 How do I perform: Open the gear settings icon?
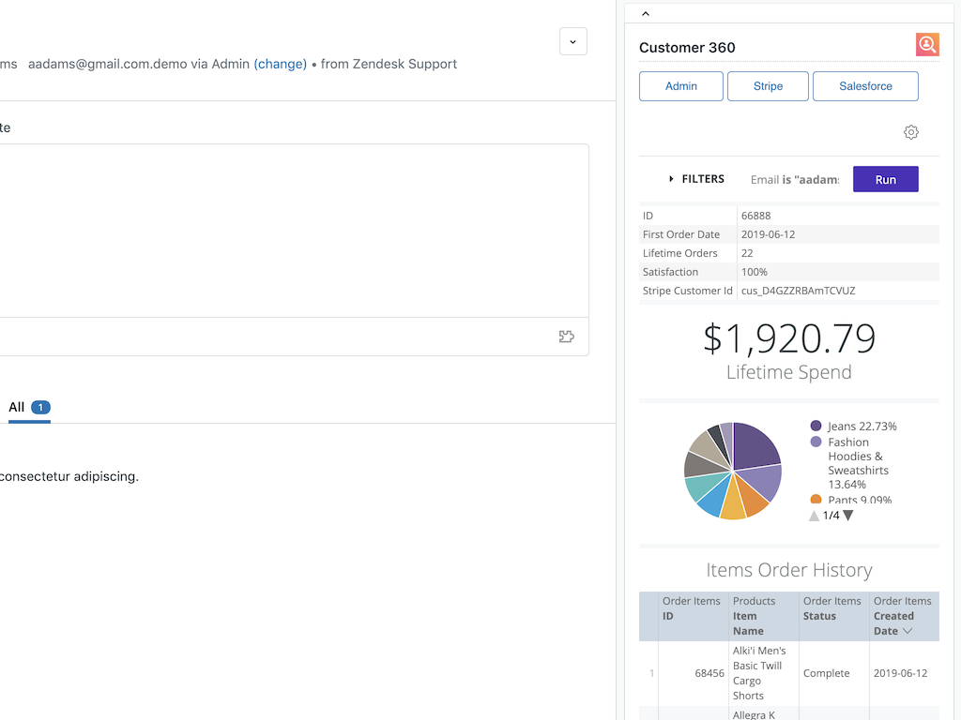point(910,132)
